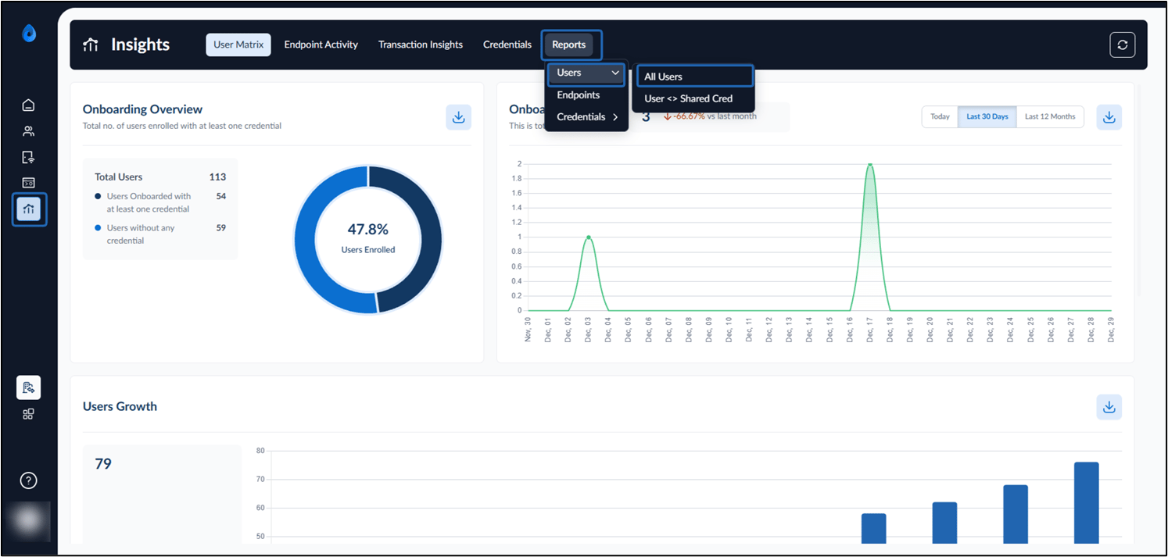Viewport: 1168px width, 557px height.
Task: Choose All Users report
Action: click(x=694, y=77)
